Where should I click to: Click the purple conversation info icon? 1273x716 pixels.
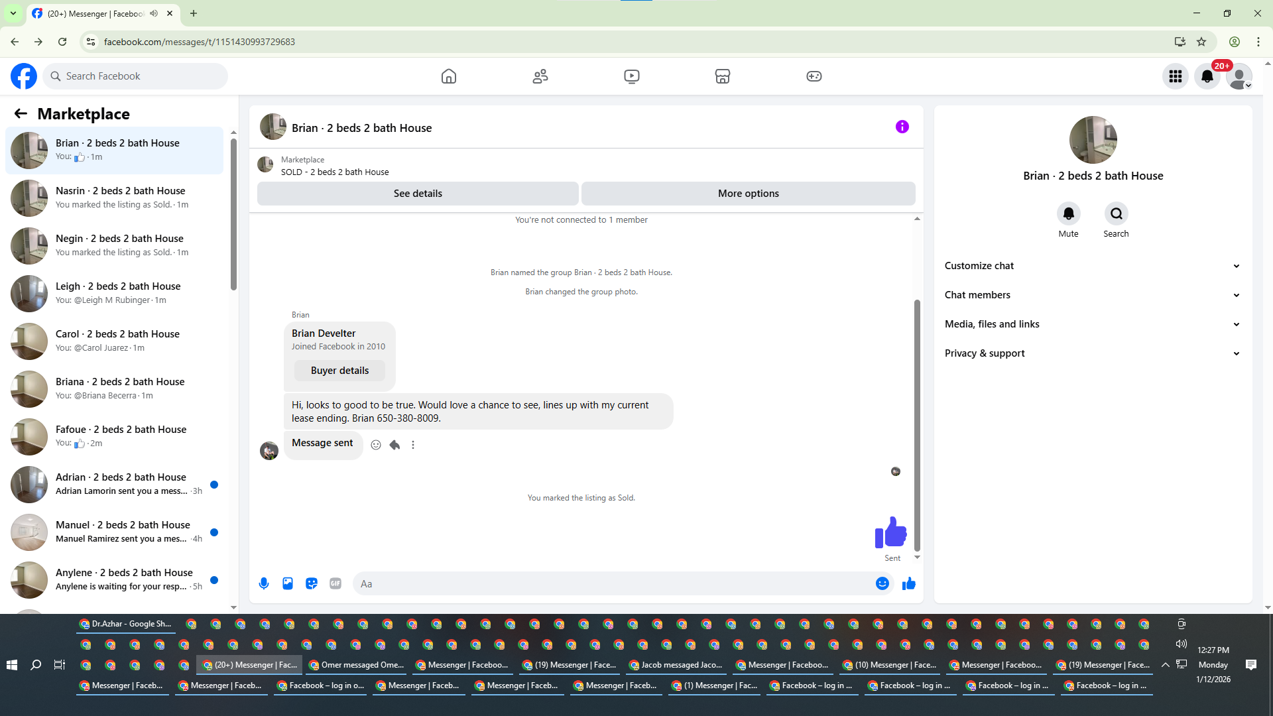coord(902,127)
